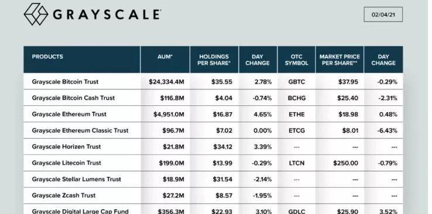Click the AUM column header
Screen dimensions: 432x214
click(x=165, y=57)
